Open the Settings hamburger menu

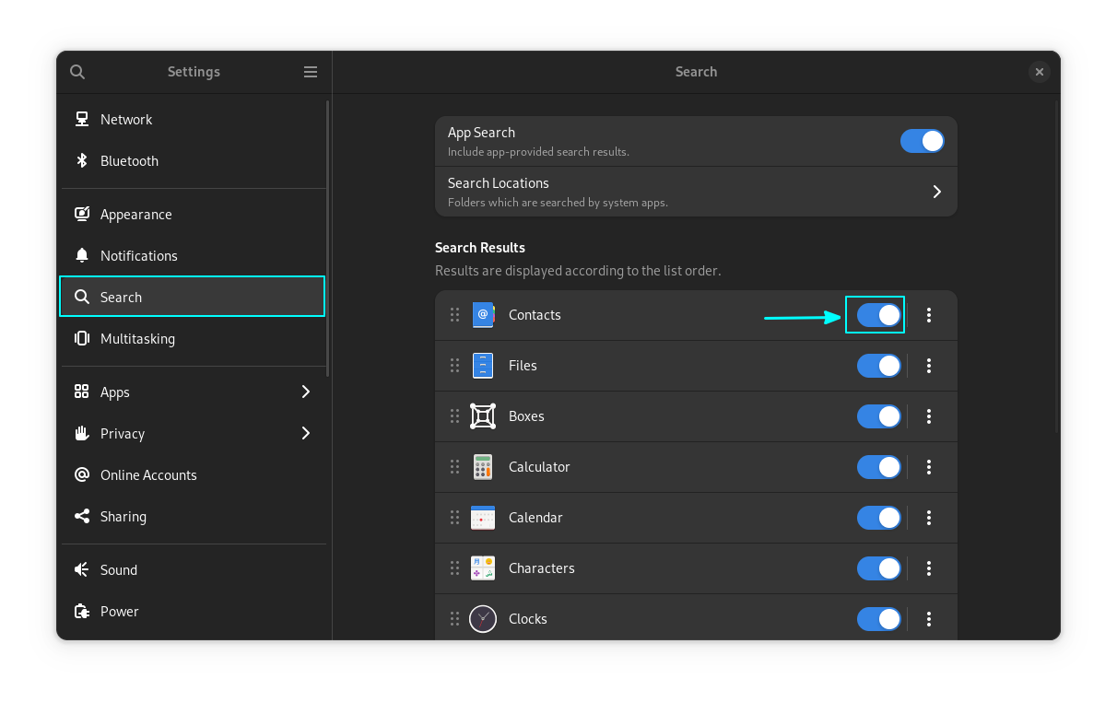tap(311, 72)
